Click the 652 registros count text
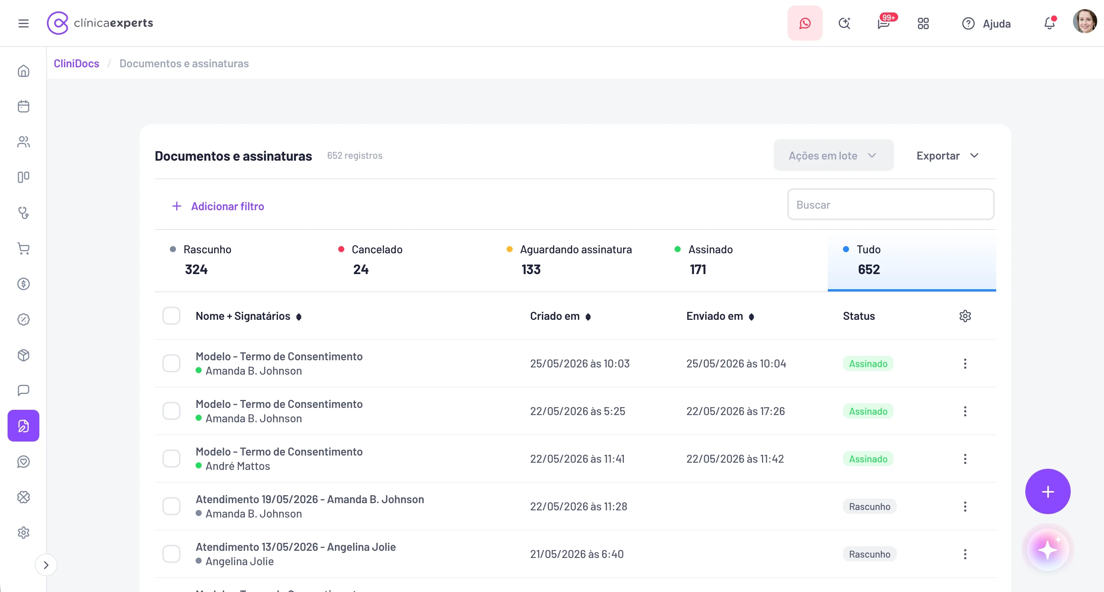 (355, 155)
